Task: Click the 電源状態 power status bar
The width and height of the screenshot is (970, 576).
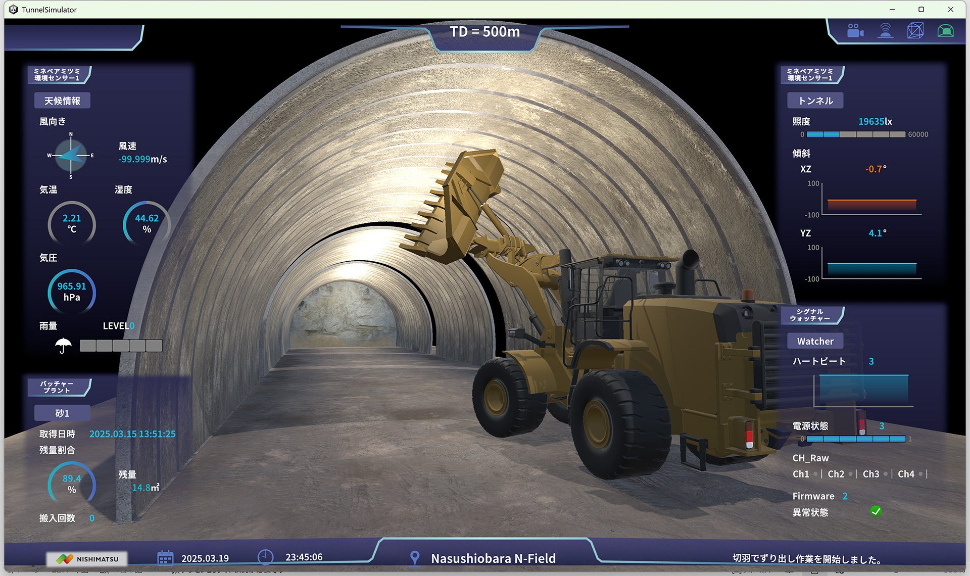Action: pyautogui.click(x=856, y=439)
